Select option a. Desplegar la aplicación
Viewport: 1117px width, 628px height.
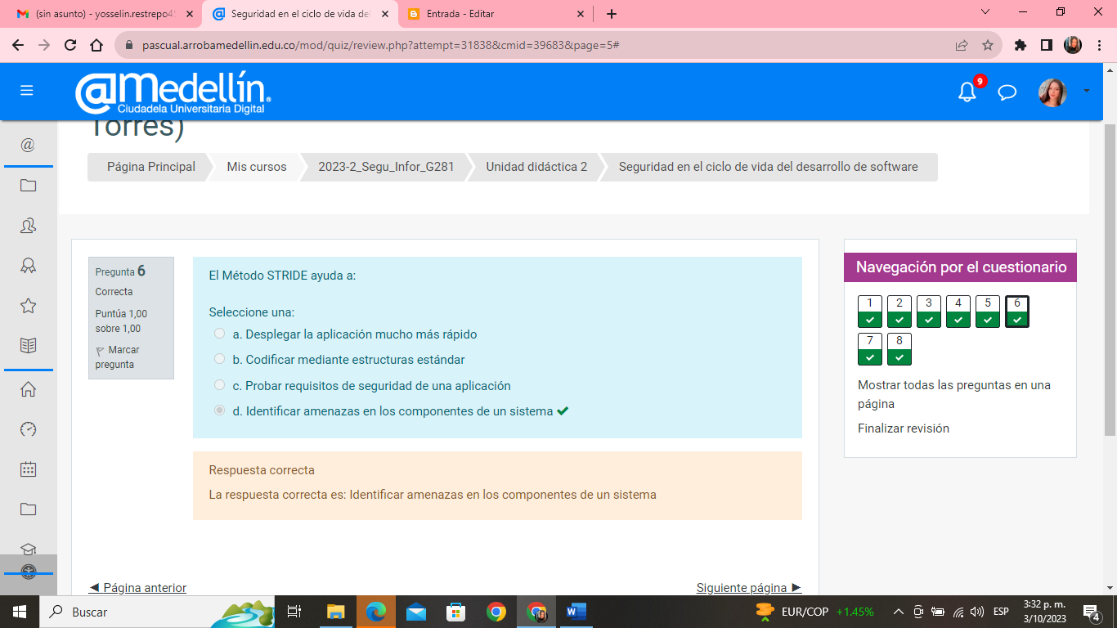click(x=219, y=334)
